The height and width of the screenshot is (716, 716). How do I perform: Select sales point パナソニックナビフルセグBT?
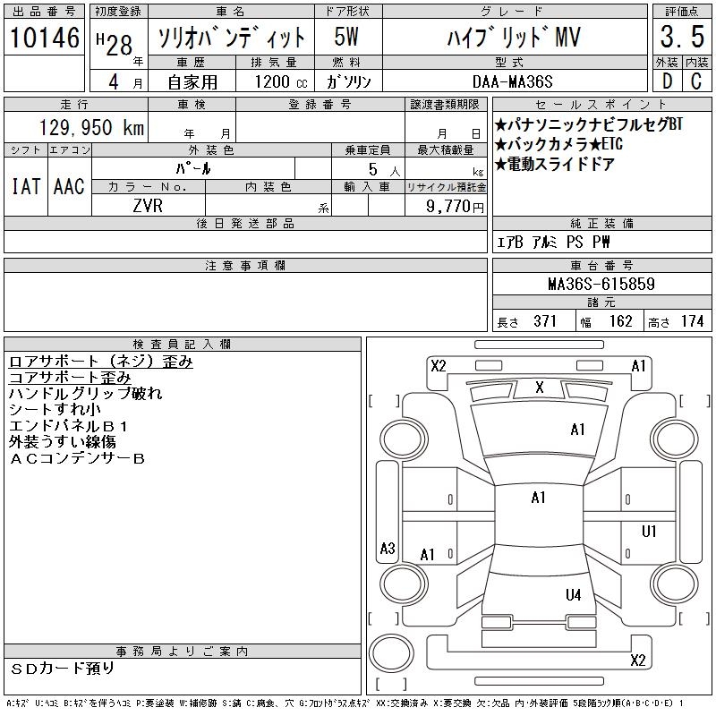pos(588,124)
